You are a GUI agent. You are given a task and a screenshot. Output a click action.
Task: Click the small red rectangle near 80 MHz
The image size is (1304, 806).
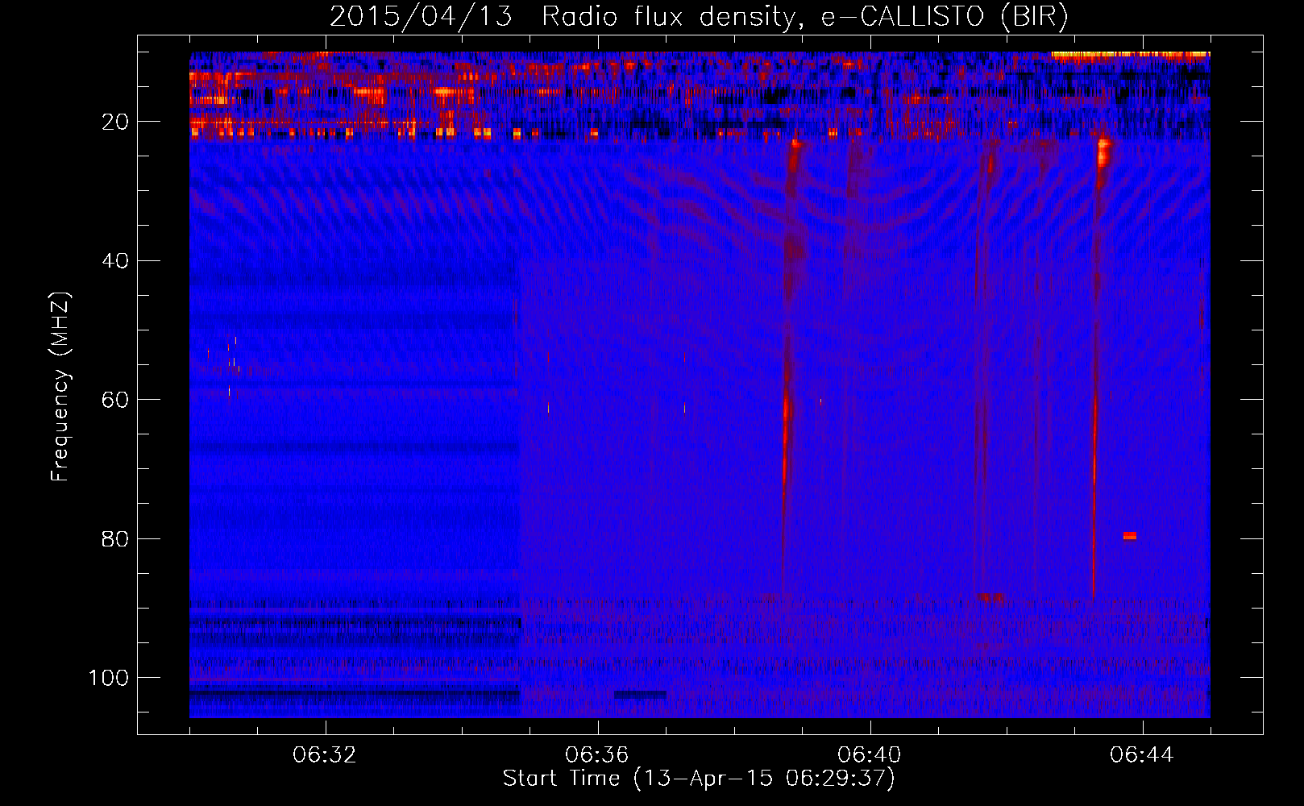coord(1130,536)
